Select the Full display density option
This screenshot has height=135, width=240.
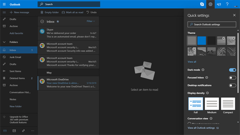click(196, 104)
